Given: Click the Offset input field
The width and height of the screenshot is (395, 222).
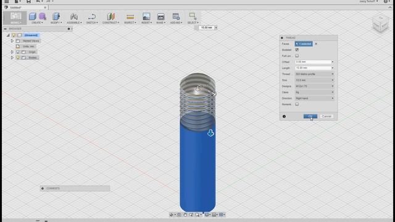Looking at the screenshot, I should coord(313,62).
